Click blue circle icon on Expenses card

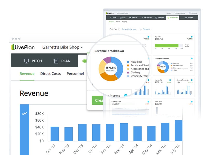point(192,37)
